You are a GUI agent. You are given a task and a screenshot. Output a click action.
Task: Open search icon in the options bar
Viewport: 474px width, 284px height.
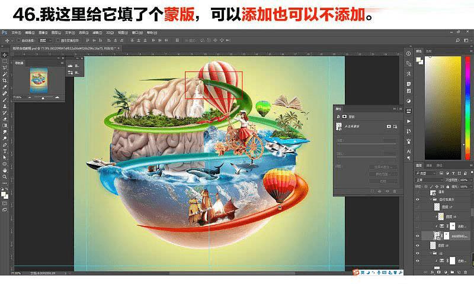(x=457, y=40)
